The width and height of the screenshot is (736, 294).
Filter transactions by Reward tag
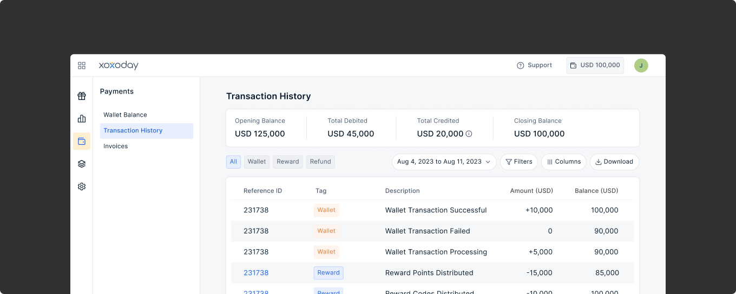288,162
